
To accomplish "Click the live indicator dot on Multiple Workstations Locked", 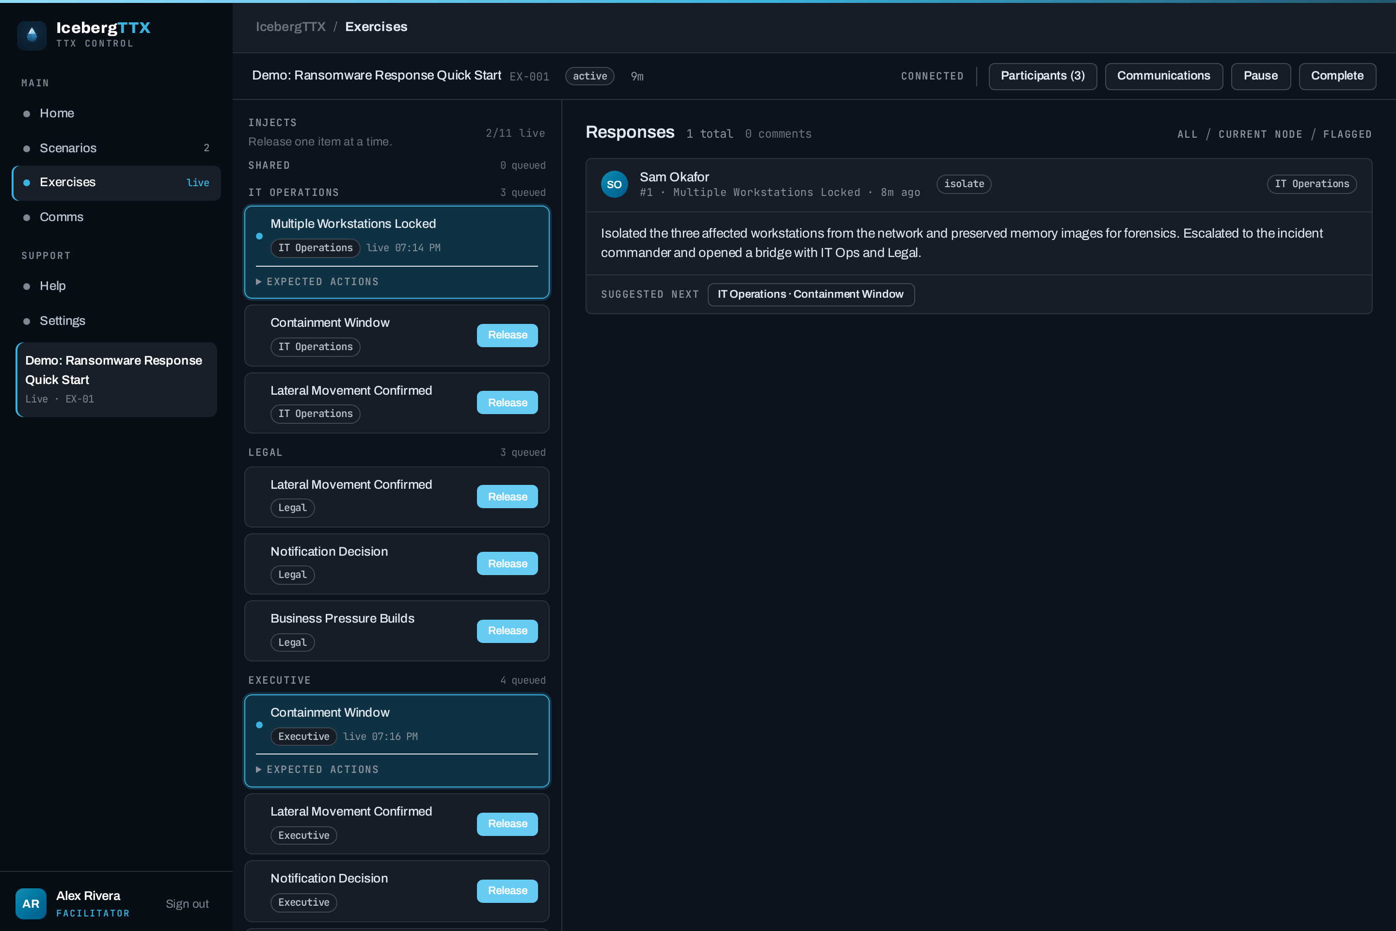I will coord(259,236).
